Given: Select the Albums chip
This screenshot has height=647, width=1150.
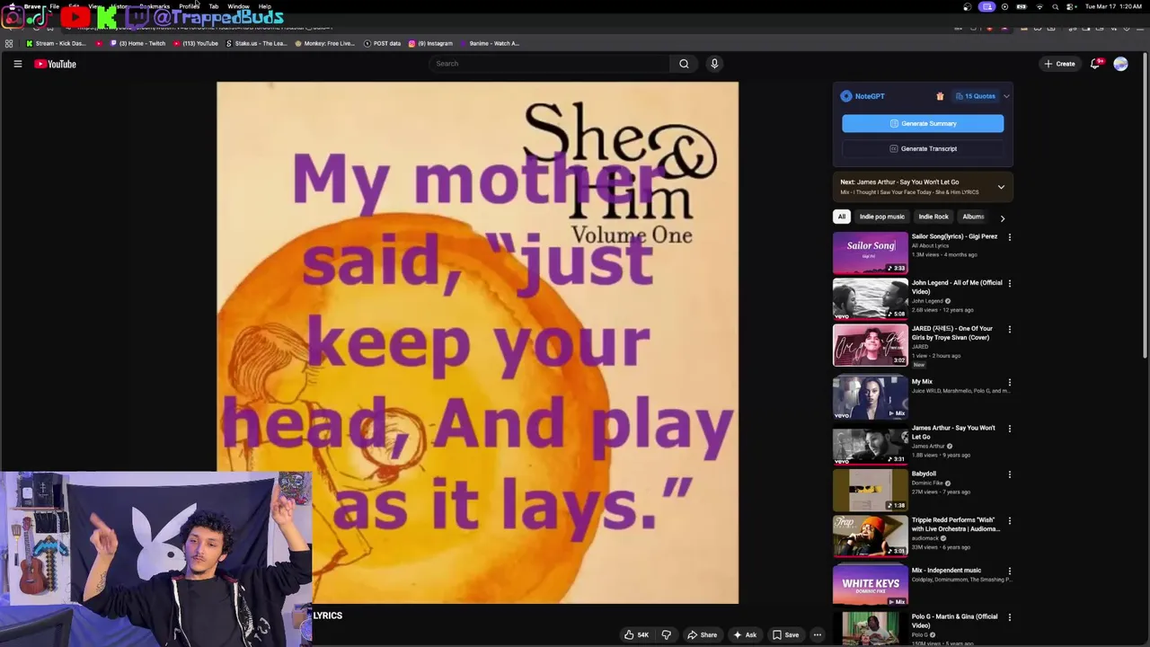Looking at the screenshot, I should [x=973, y=217].
